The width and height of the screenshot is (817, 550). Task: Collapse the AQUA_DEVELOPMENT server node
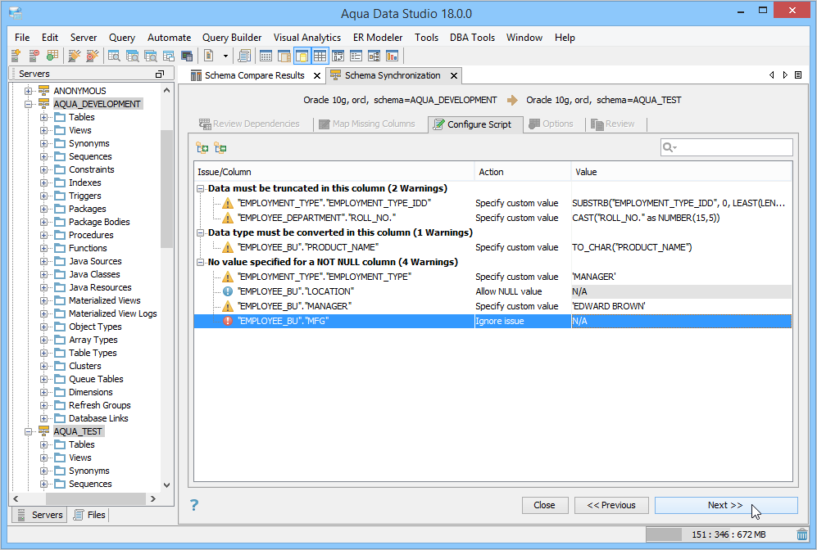(x=29, y=104)
